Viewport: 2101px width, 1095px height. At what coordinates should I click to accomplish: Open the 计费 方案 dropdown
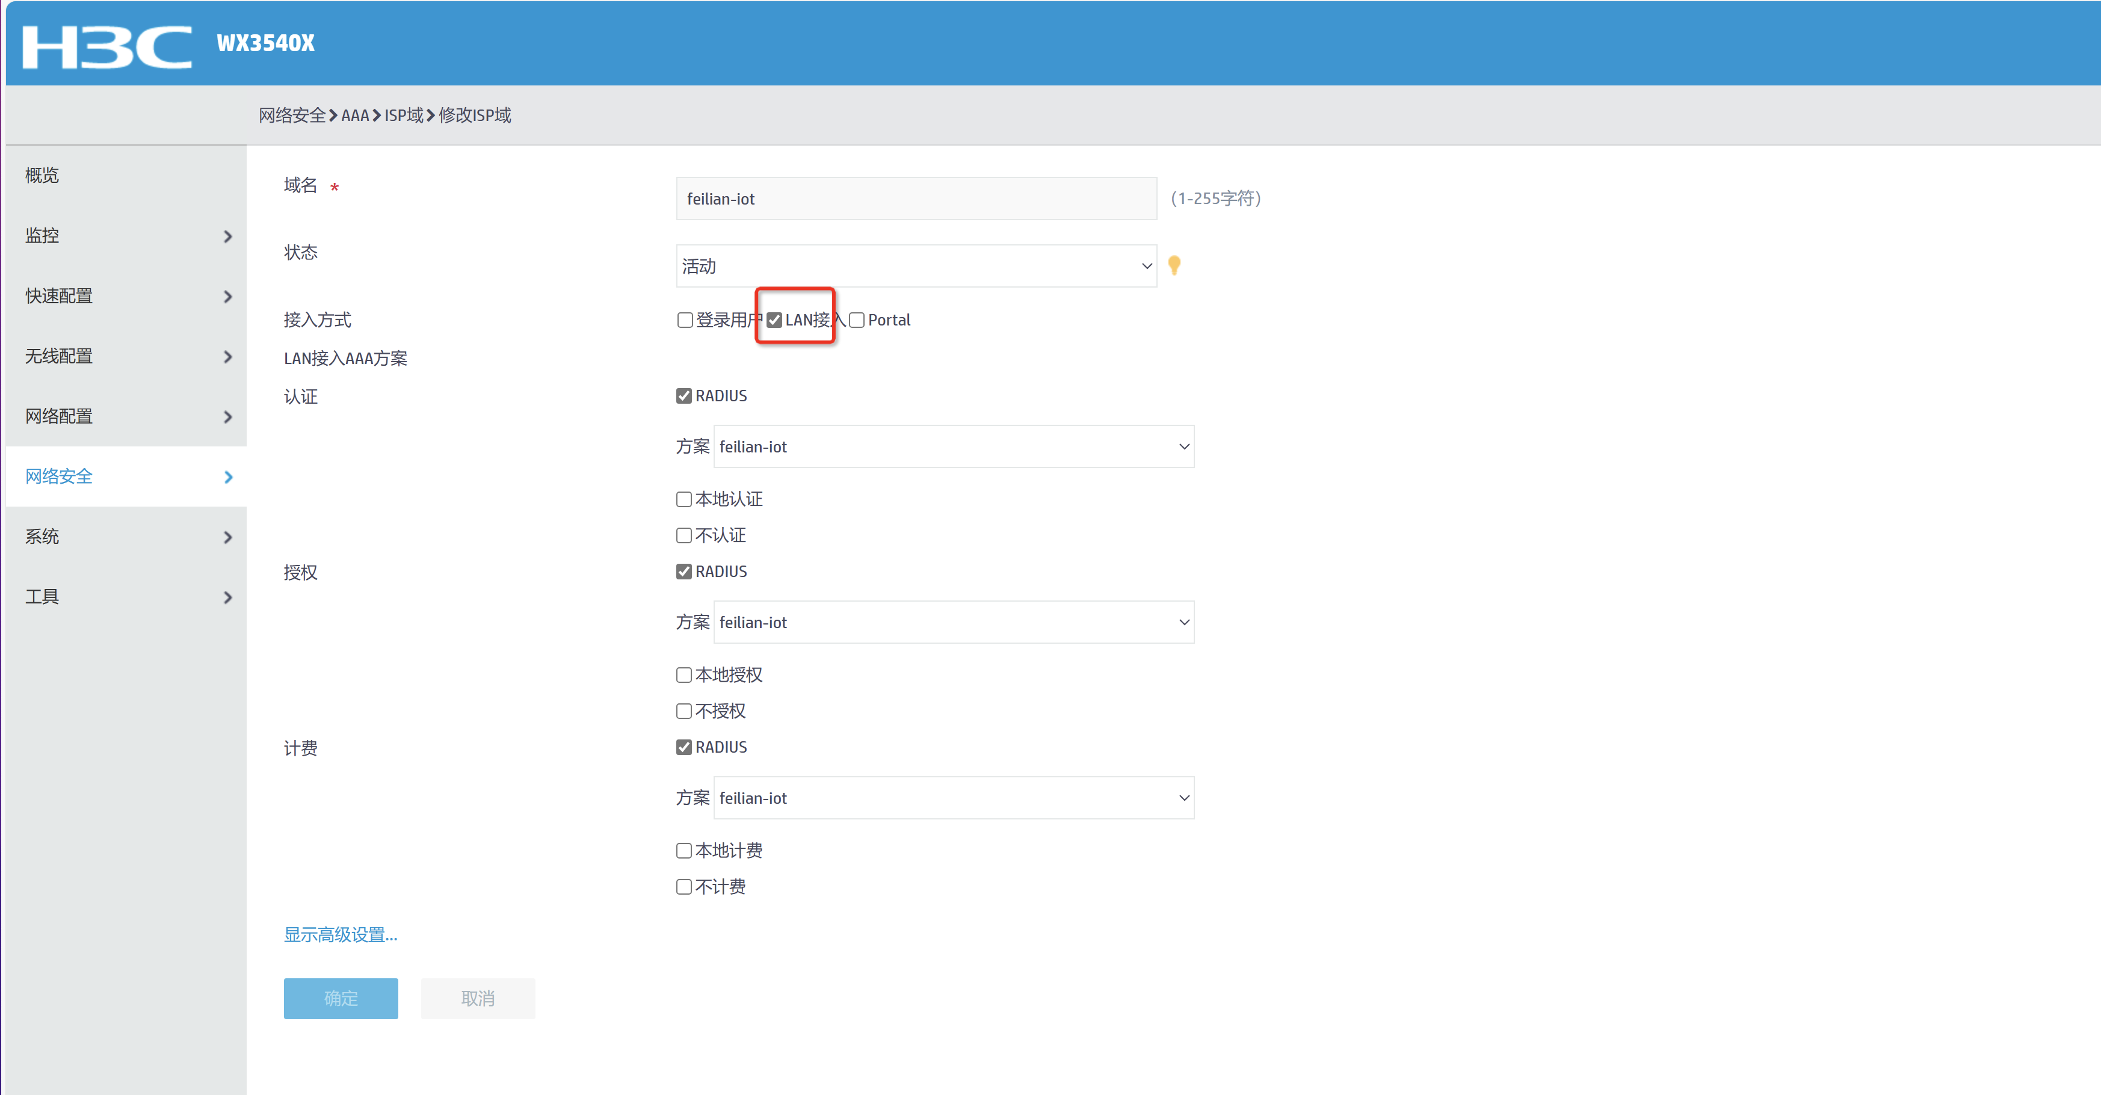pyautogui.click(x=954, y=798)
